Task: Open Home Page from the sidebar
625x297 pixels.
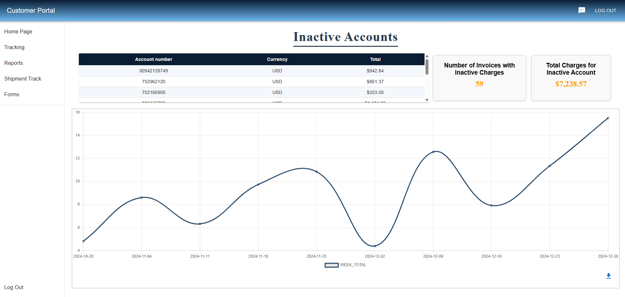Action: [18, 31]
